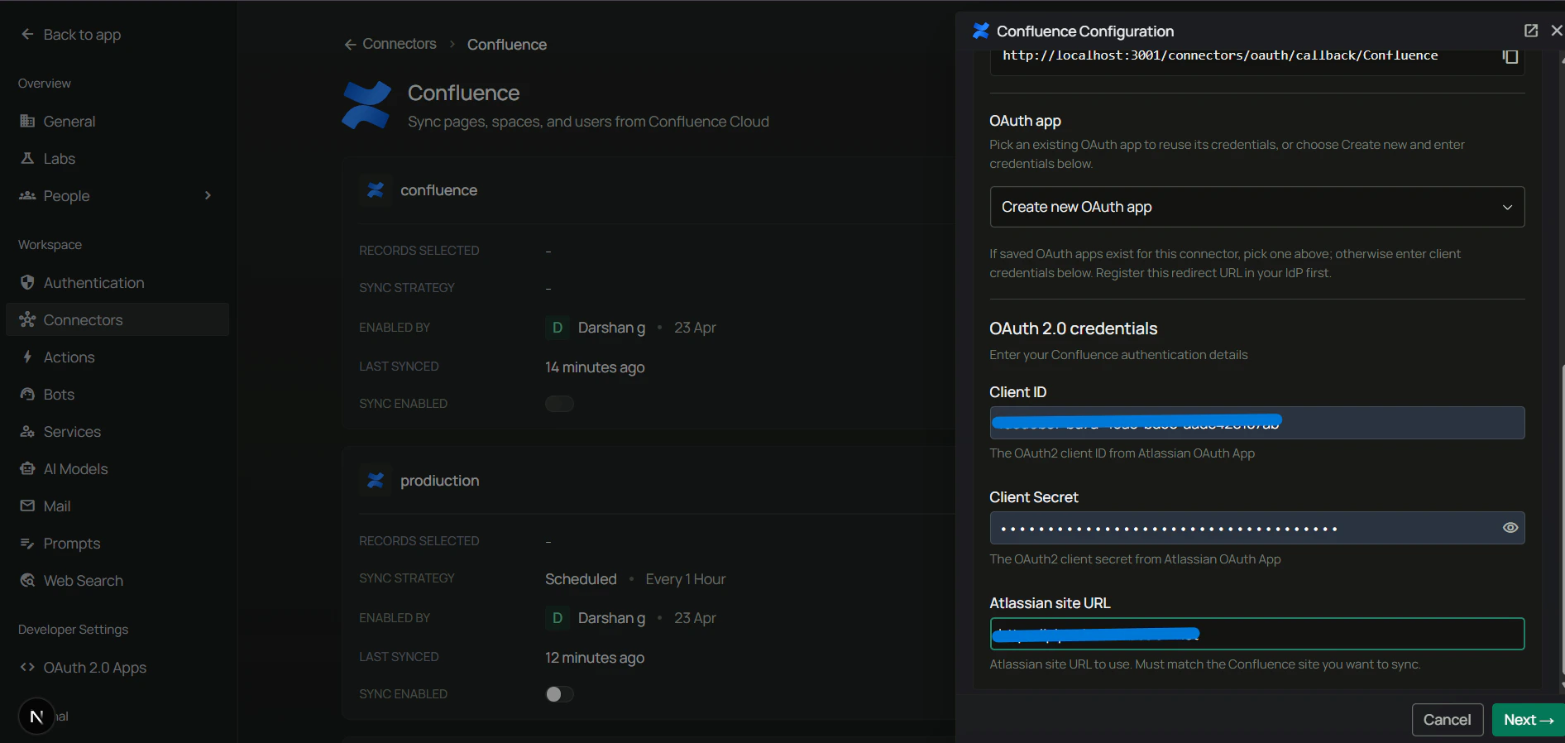
Task: Click the N user avatar
Action: pos(36,717)
